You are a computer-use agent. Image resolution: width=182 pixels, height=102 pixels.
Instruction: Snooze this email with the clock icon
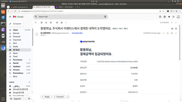46,23
